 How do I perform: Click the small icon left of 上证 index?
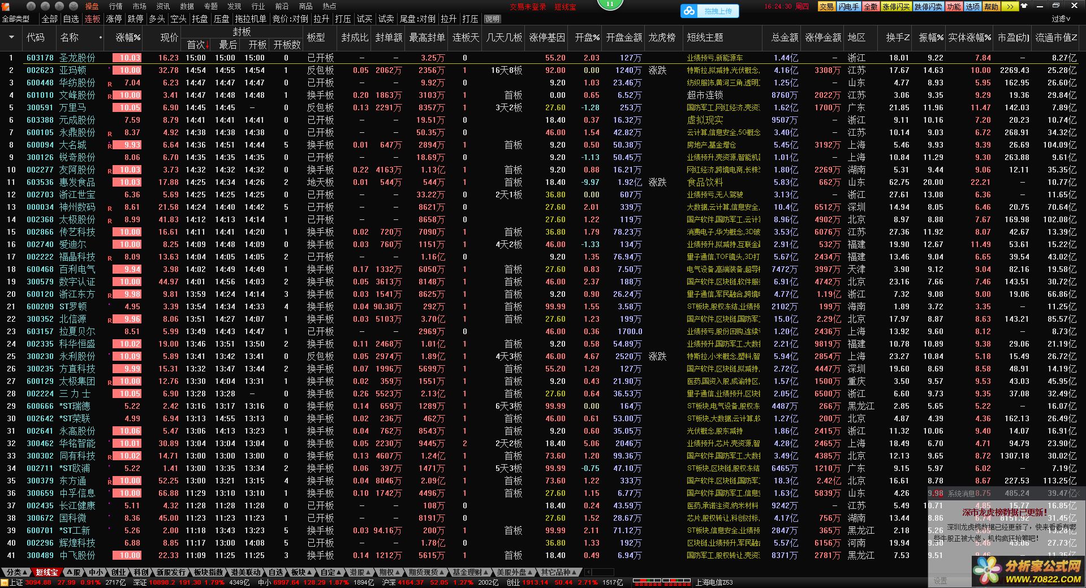[x=5, y=583]
